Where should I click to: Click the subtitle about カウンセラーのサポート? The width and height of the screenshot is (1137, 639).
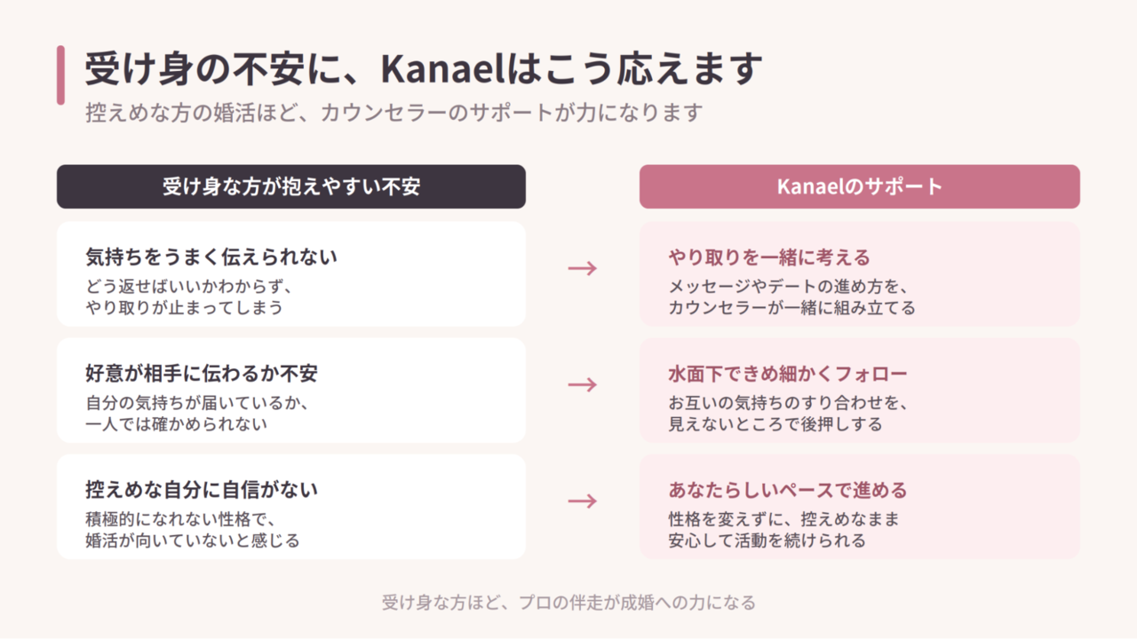[x=394, y=113]
